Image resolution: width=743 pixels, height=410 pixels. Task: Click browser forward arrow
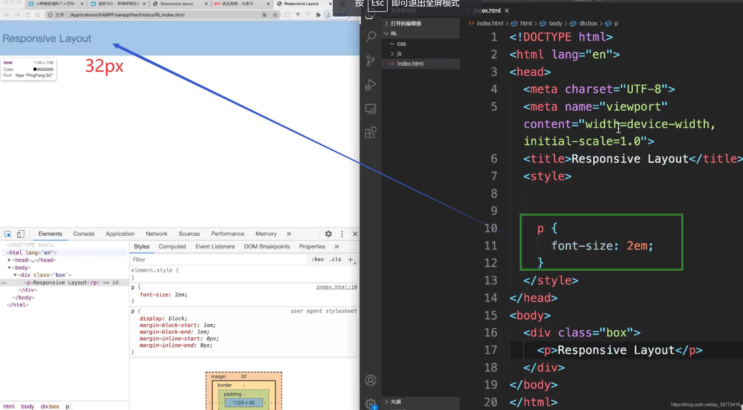pos(17,15)
